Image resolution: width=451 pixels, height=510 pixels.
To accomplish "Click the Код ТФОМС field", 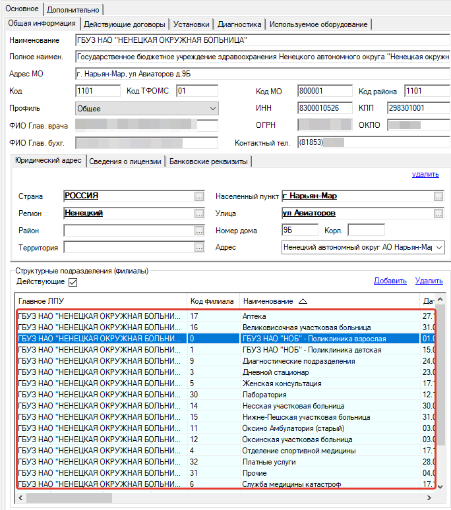I will click(197, 91).
